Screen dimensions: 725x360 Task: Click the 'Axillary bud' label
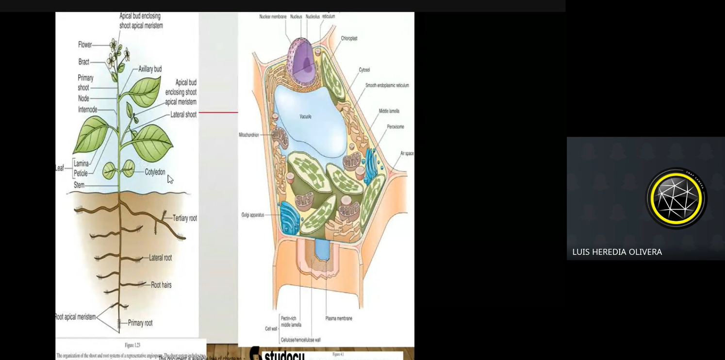(150, 69)
